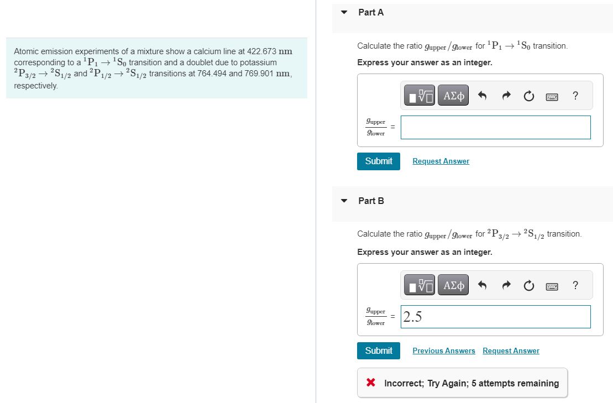613x403 pixels.
Task: Click the redo arrow in Part B's toolbar
Action: 506,285
